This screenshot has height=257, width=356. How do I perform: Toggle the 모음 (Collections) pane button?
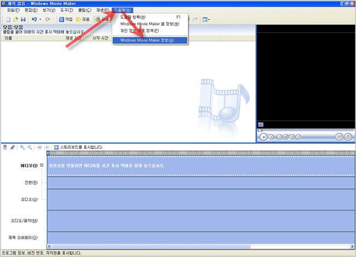pos(83,20)
